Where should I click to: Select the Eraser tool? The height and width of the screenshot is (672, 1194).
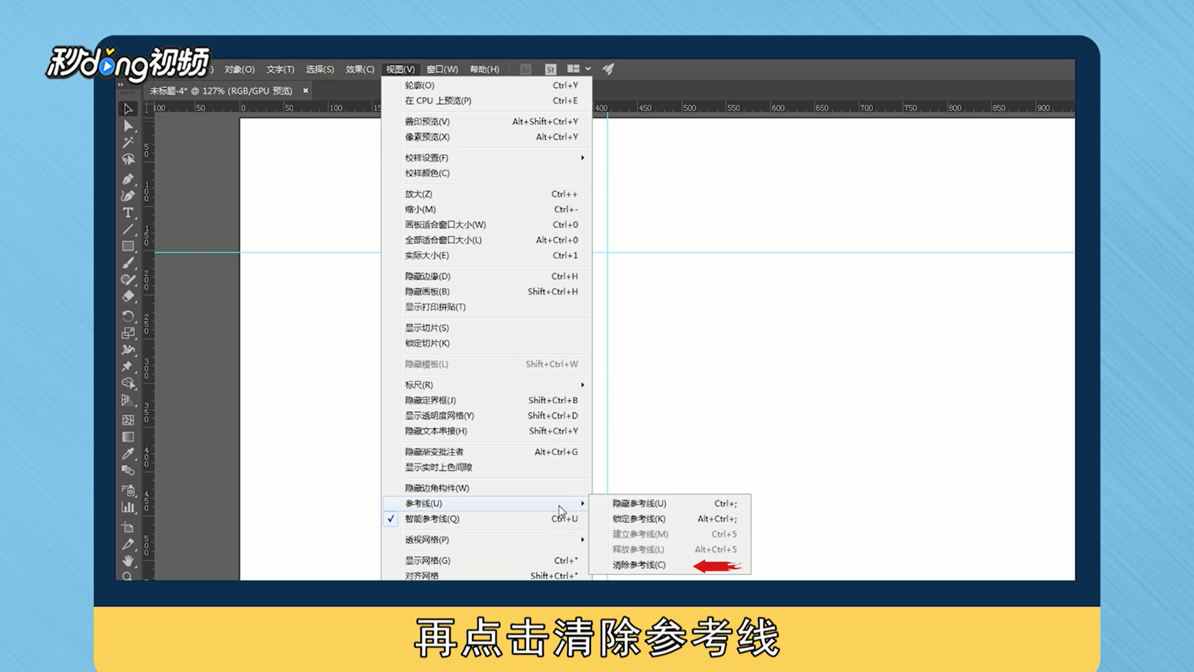point(128,297)
